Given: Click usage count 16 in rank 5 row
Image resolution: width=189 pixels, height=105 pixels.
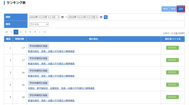Looking at the screenshot, I should coord(23,97).
